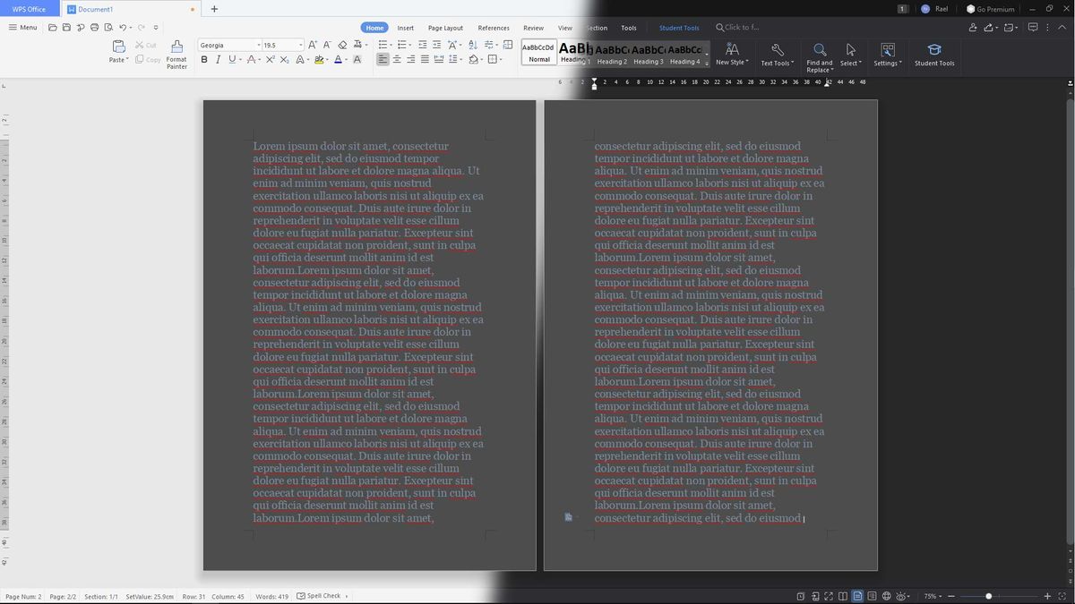Screen dimensions: 1075x604
Task: Apply strikethrough formatting
Action: pos(253,60)
